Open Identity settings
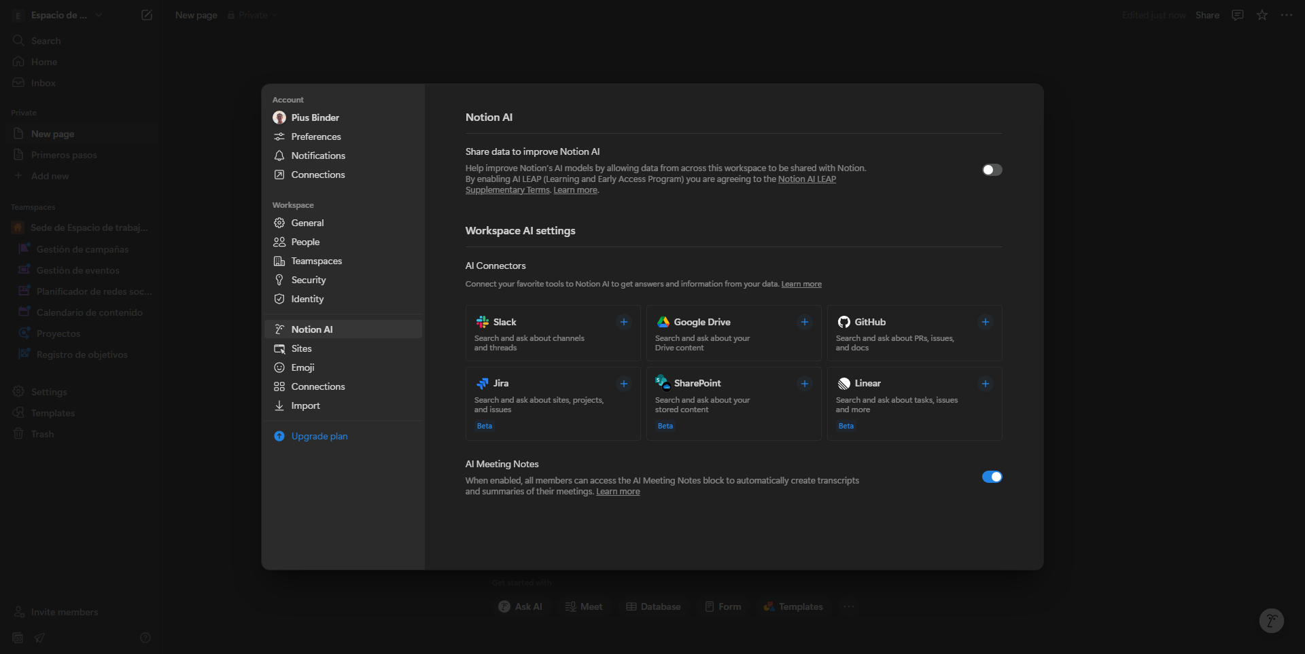The image size is (1305, 654). point(343,299)
